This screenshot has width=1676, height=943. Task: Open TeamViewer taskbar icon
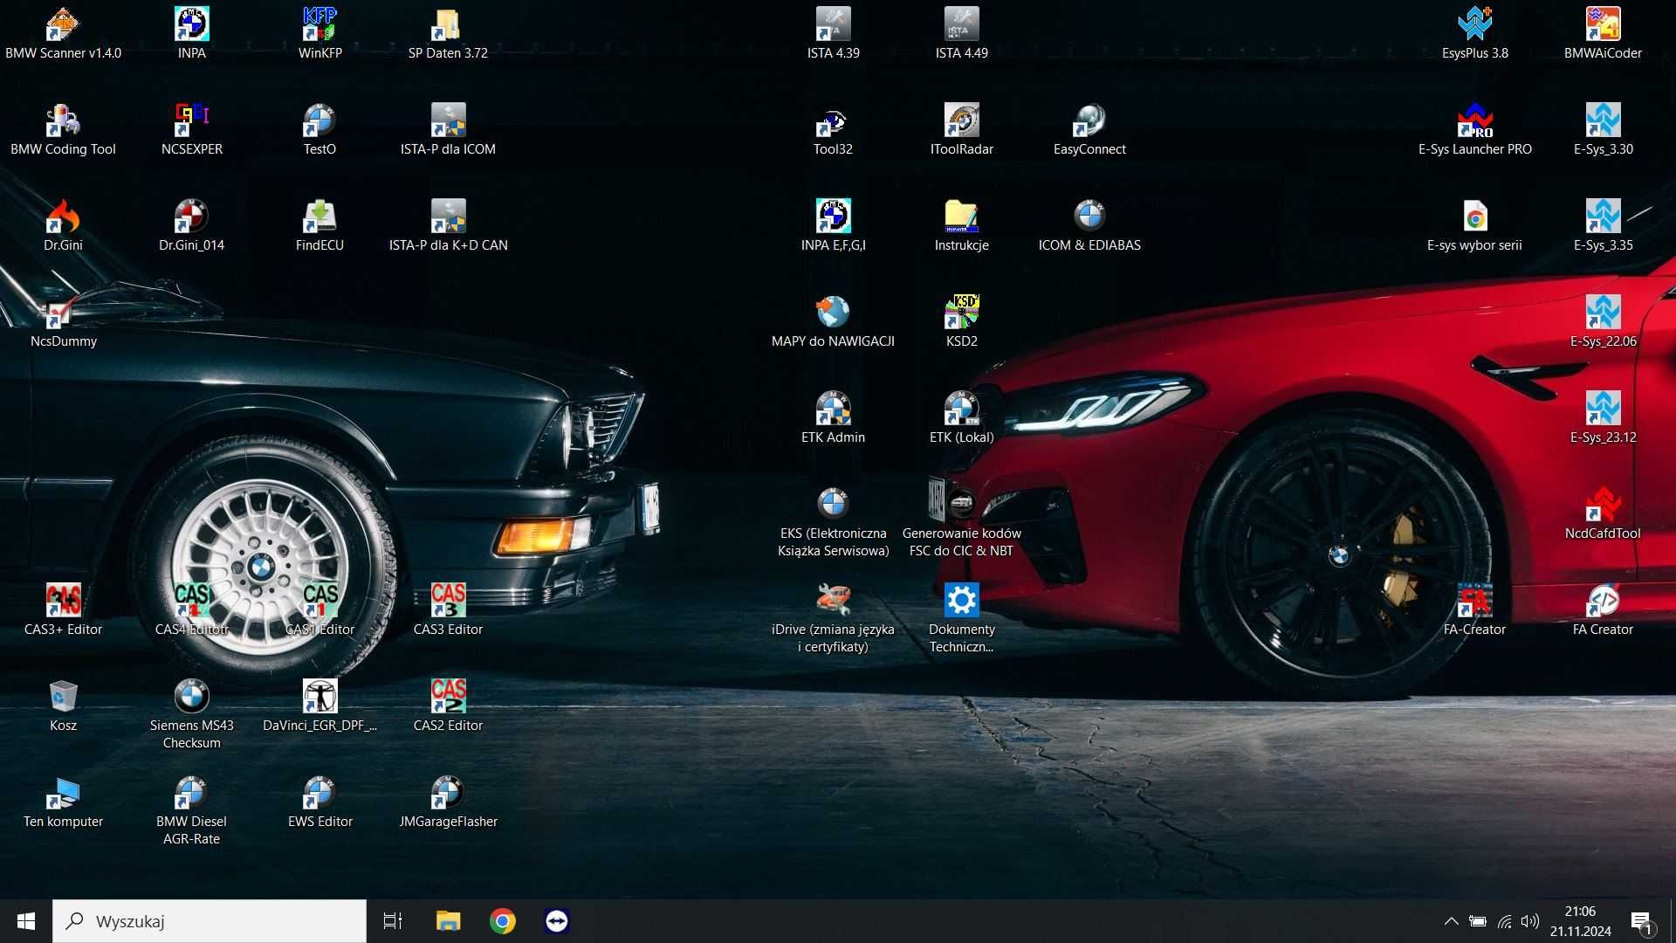point(557,921)
